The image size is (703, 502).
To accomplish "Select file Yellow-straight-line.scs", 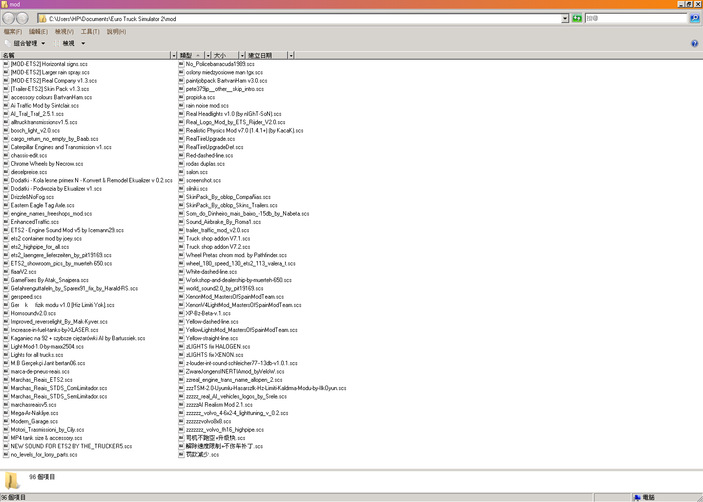I will (x=212, y=338).
